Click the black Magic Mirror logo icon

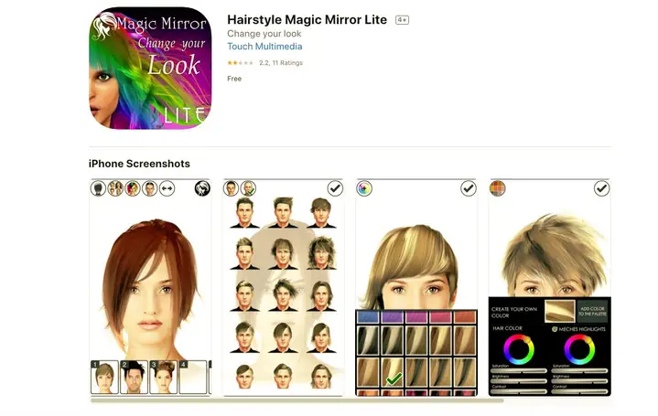tap(202, 188)
